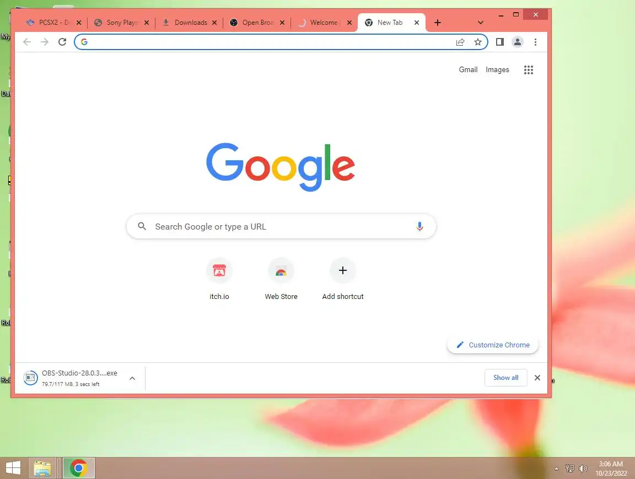Show hidden system tray icons
635x479 pixels.
tap(556, 469)
